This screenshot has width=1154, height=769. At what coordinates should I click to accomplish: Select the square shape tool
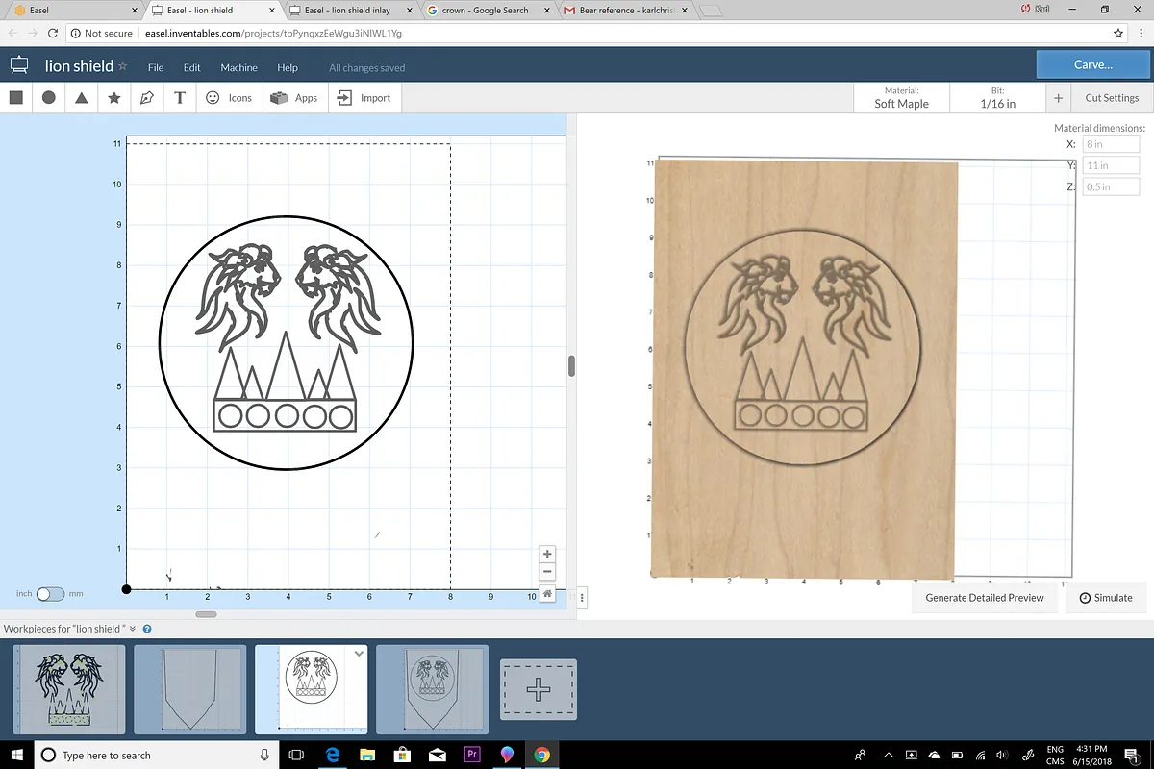[x=15, y=97]
